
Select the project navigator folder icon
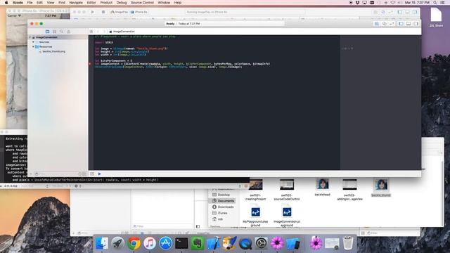tap(47, 32)
